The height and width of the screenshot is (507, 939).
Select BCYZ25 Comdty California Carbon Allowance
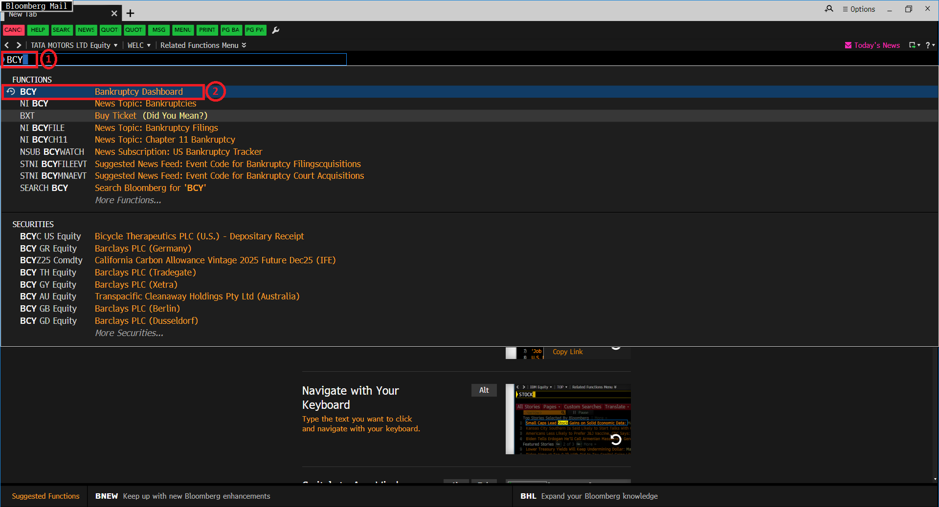[x=469, y=260]
